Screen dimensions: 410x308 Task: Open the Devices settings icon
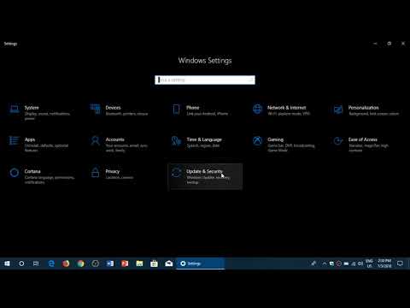[95, 109]
